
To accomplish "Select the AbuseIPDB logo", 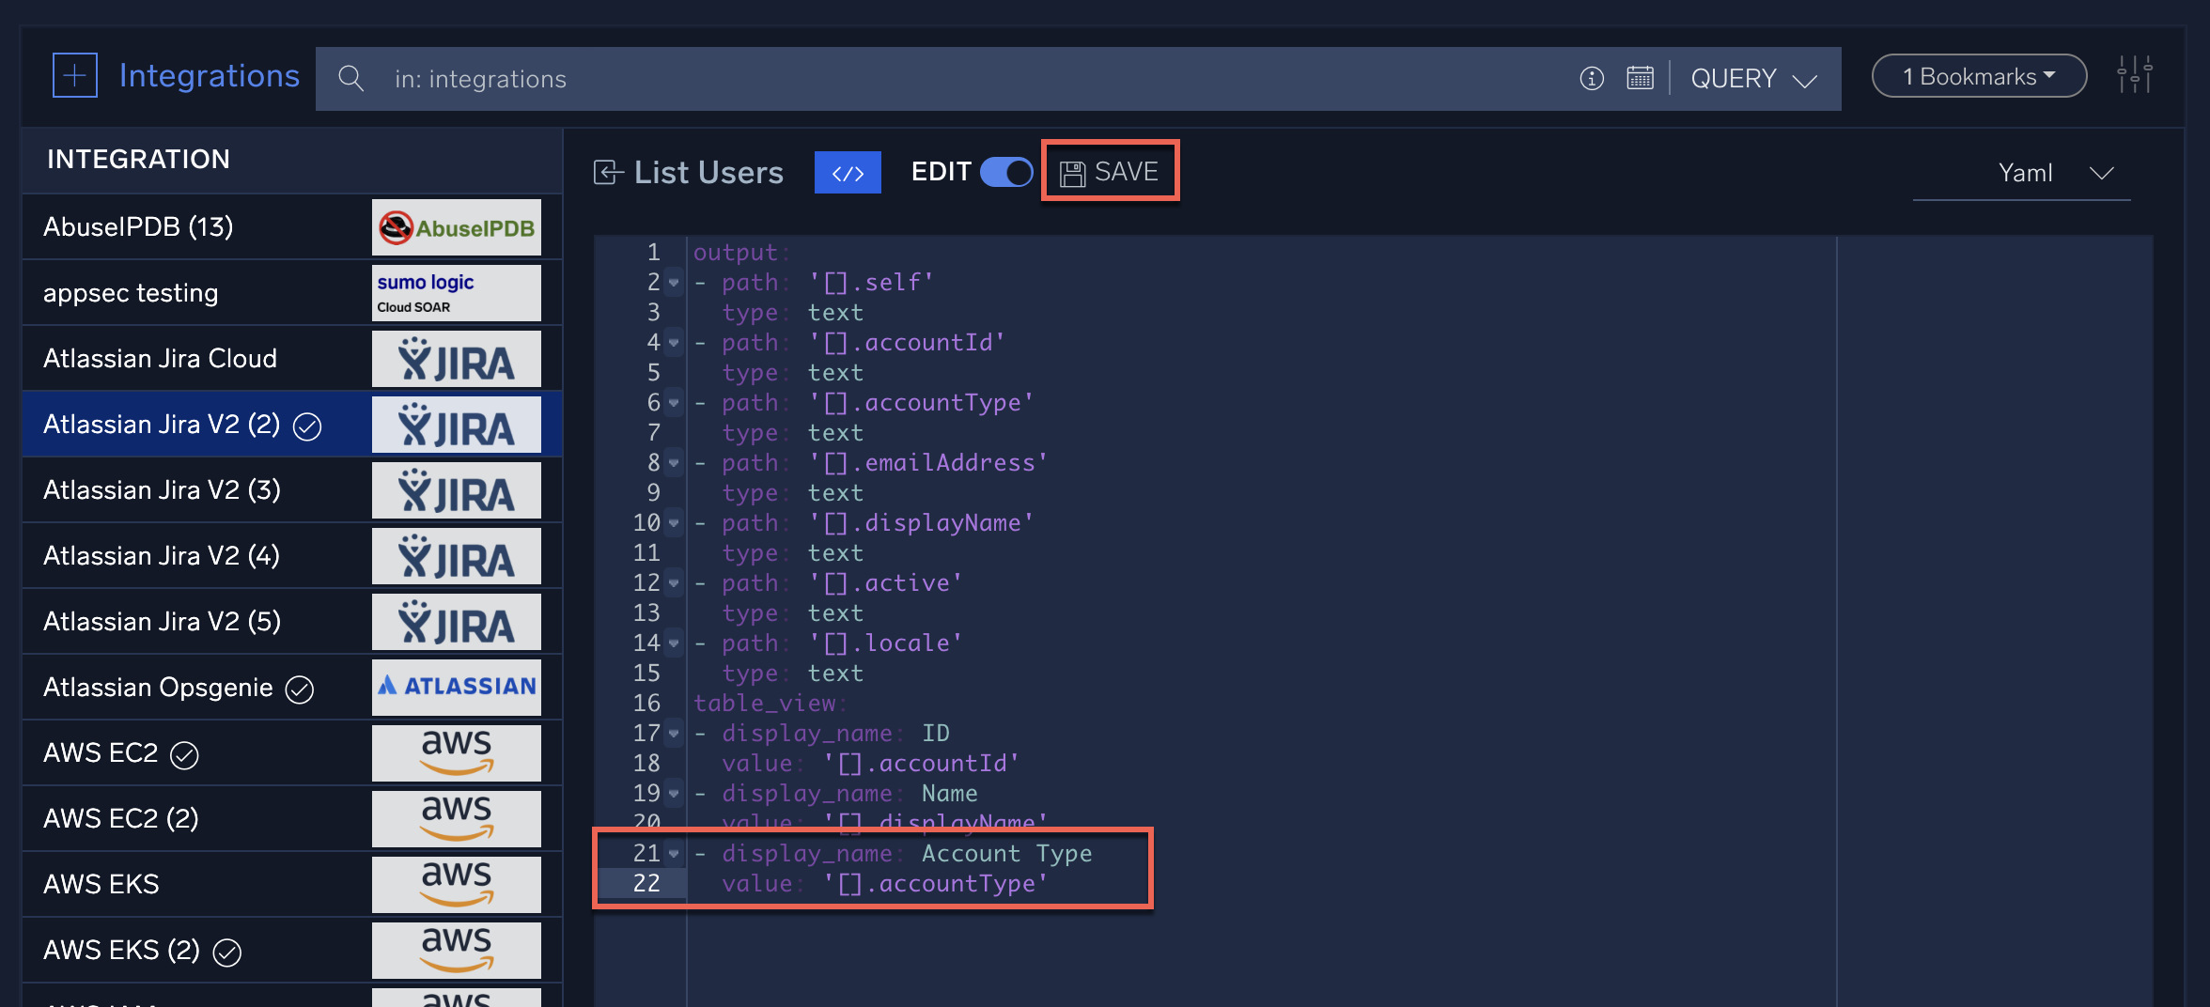I will (x=456, y=226).
